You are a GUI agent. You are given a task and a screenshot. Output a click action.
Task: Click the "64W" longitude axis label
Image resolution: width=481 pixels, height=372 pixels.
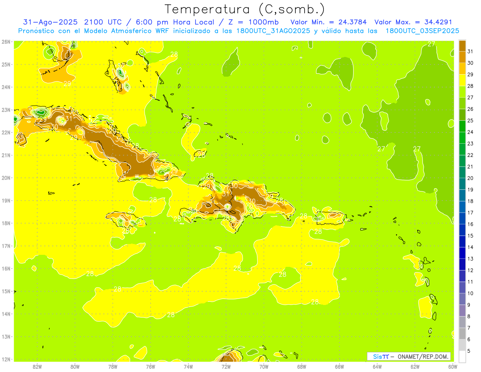coord(377,366)
